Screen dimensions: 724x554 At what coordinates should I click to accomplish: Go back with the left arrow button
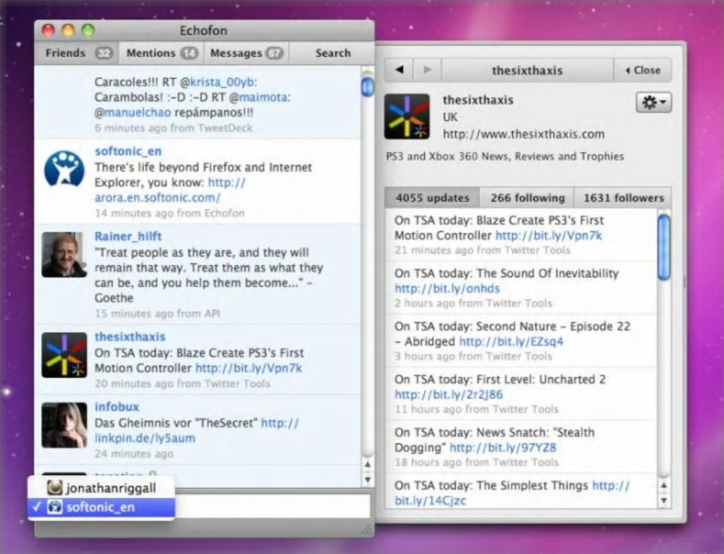coord(400,70)
